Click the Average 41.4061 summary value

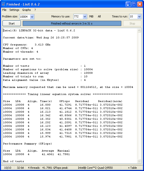48,154
